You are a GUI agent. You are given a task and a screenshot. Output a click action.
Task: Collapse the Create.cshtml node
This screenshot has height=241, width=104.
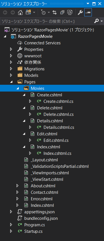pyautogui.click(x=24, y=95)
